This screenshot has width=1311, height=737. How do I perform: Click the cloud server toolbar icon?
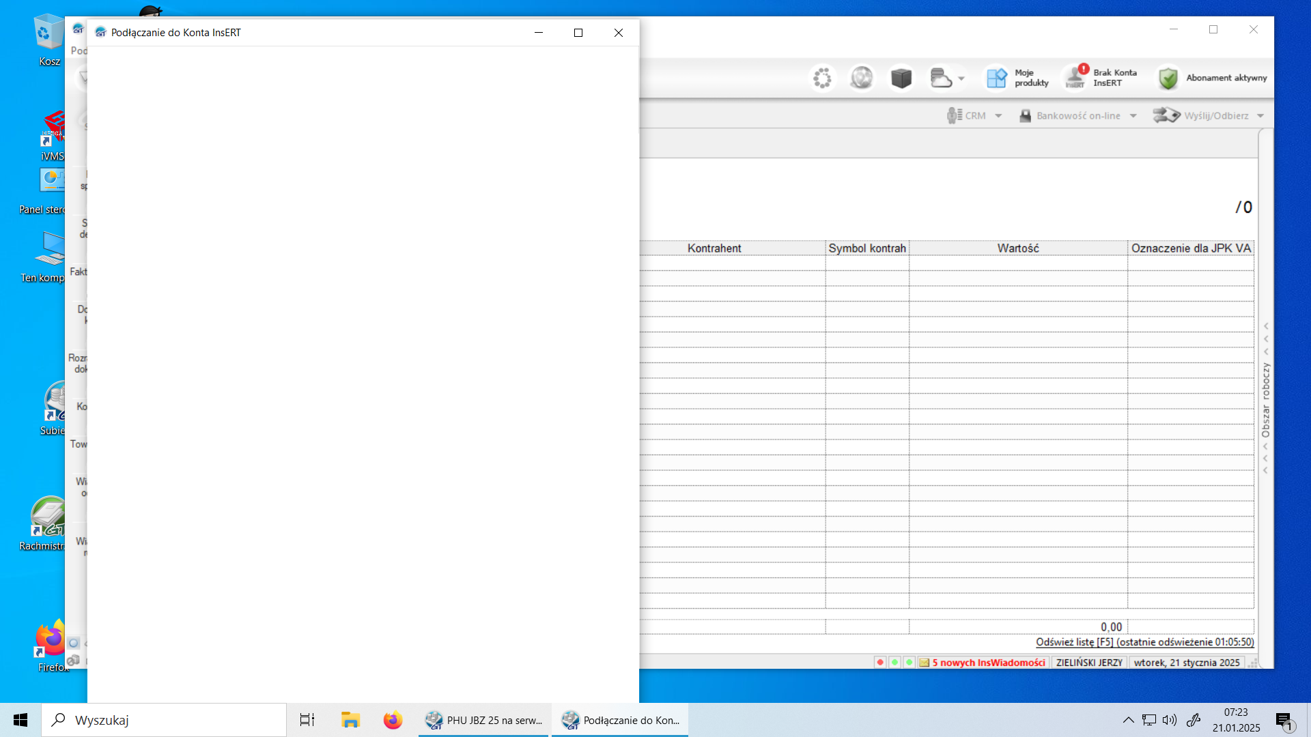[x=941, y=78]
